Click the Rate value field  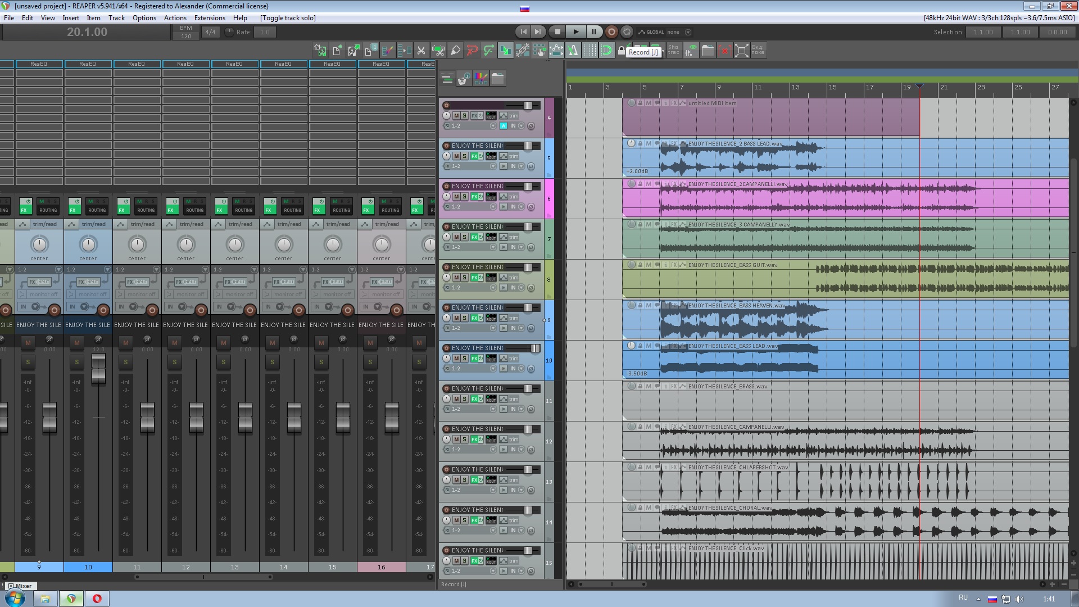(265, 32)
